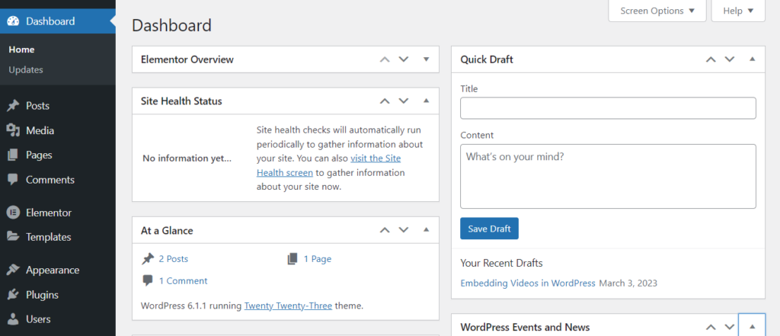Open the 1 Page link
The image size is (780, 336).
point(318,259)
